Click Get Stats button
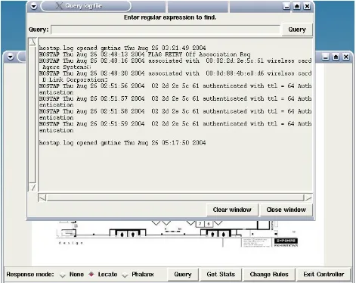The width and height of the screenshot is (356, 283). [221, 275]
